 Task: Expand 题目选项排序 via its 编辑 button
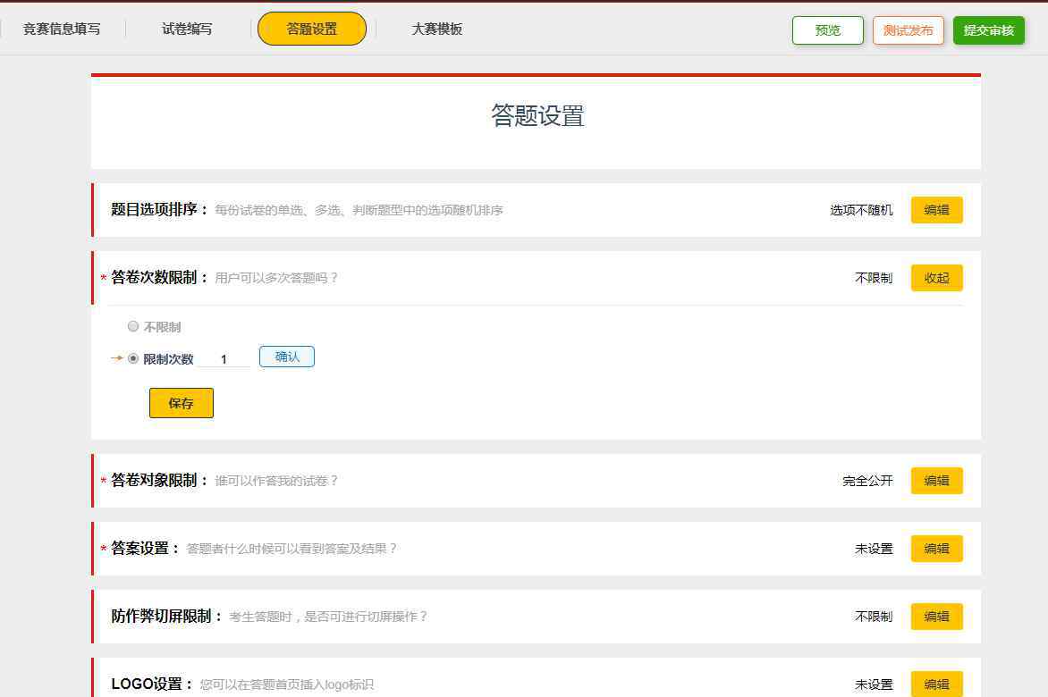pyautogui.click(x=936, y=210)
